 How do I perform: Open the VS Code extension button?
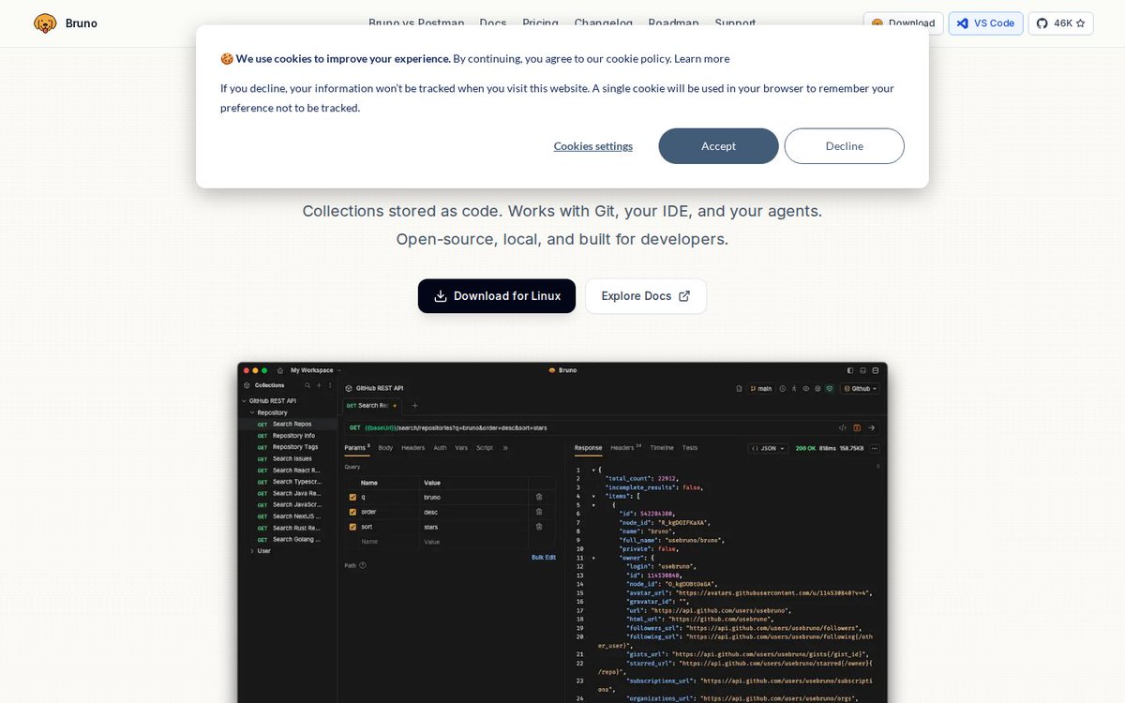(x=985, y=23)
